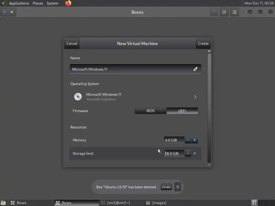Viewport: 275px width, 206px height.
Task: Click the Name field Microsoft Windows 11
Action: pos(135,69)
